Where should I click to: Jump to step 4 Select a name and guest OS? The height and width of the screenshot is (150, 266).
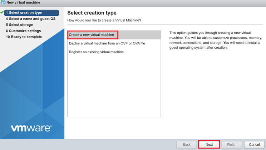[30, 19]
